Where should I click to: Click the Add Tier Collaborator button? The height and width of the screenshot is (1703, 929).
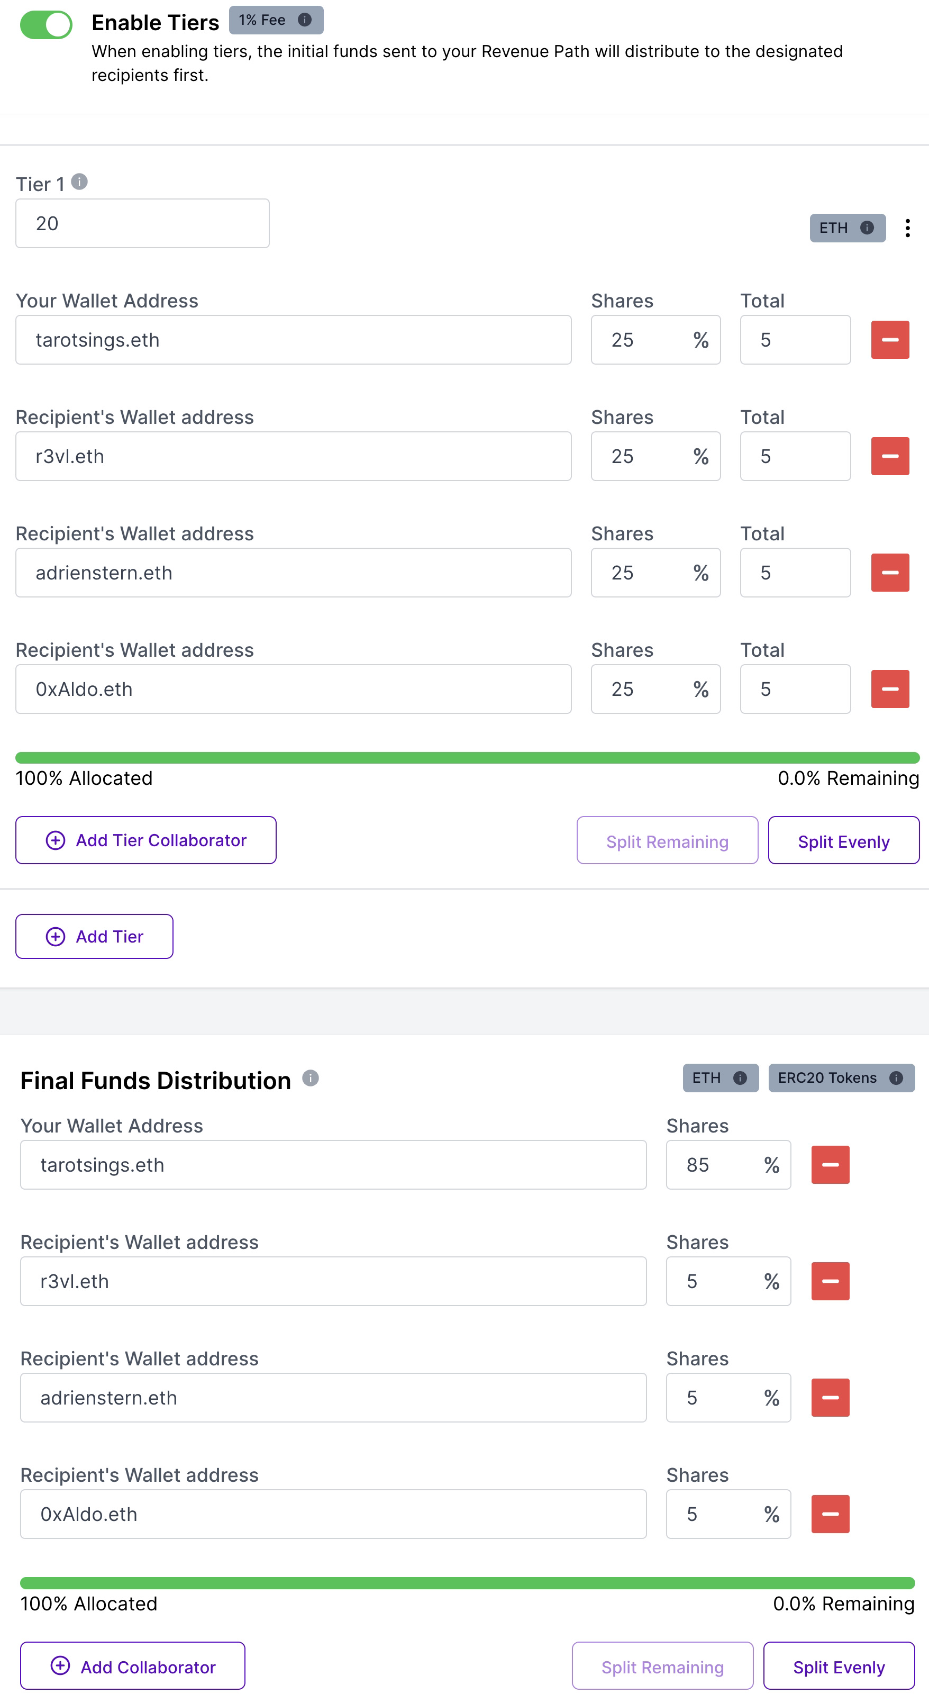coord(146,840)
